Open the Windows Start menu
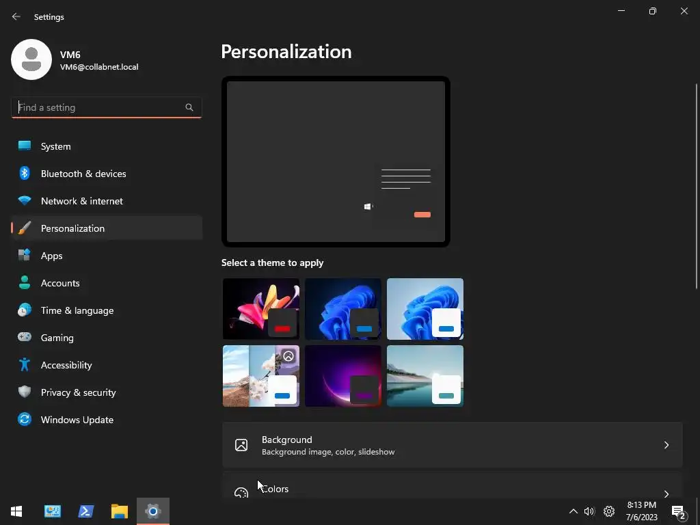This screenshot has width=700, height=525. coord(16,511)
